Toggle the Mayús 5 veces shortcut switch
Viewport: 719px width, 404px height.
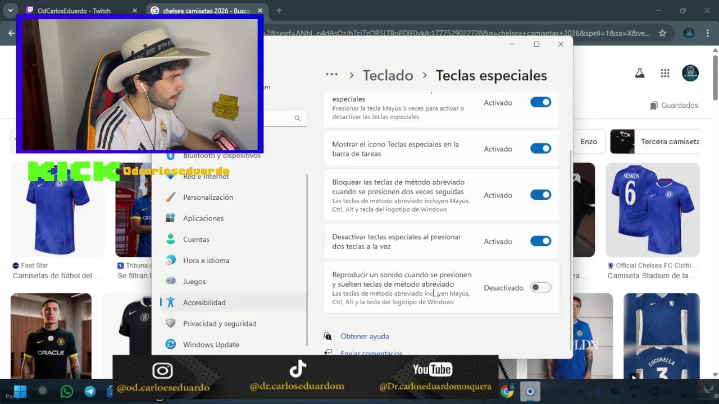[x=540, y=103]
